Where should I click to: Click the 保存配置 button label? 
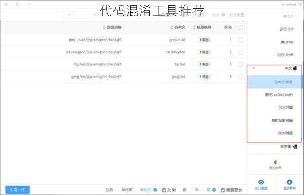pos(289,188)
